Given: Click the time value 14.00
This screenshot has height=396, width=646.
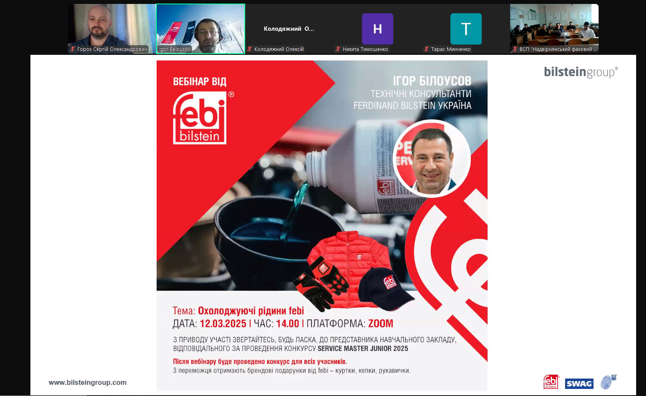Looking at the screenshot, I should pyautogui.click(x=287, y=324).
